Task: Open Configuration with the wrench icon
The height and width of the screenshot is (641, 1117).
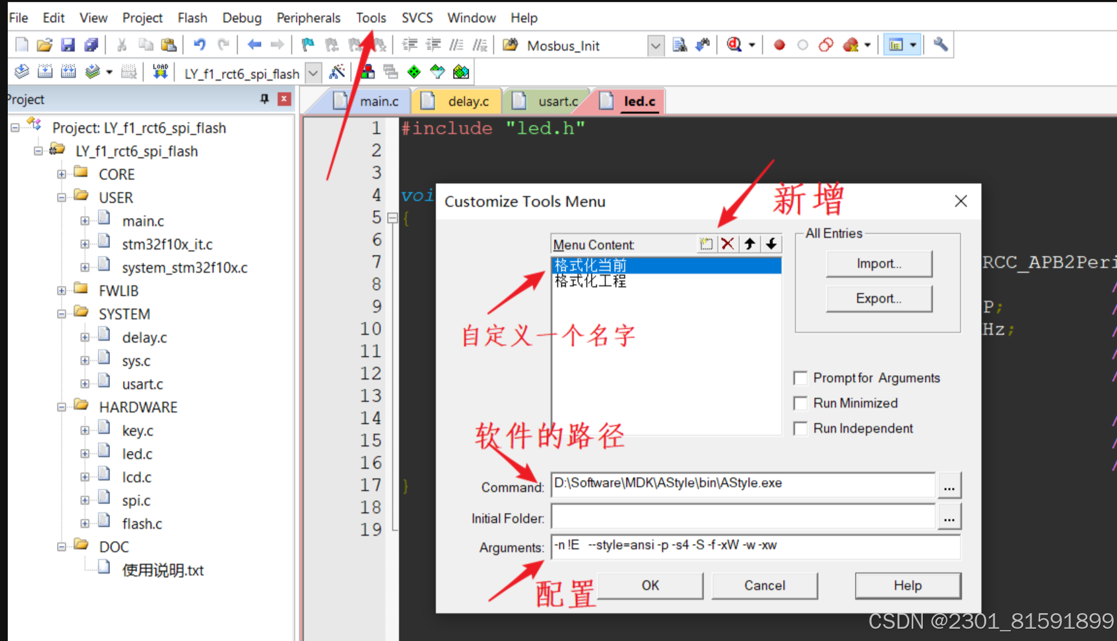Action: (942, 44)
